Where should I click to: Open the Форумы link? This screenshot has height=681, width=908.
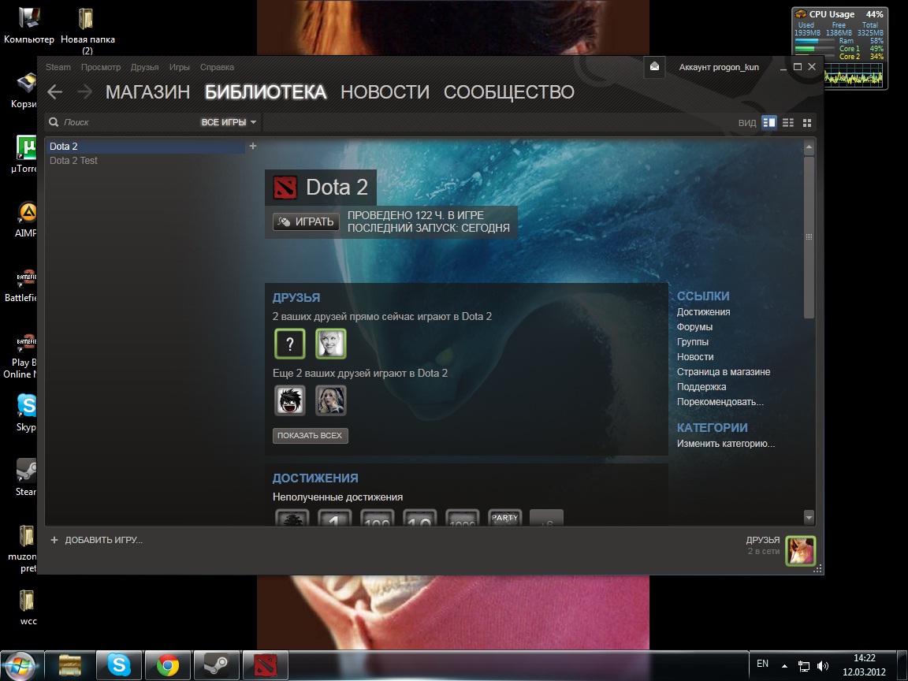694,326
